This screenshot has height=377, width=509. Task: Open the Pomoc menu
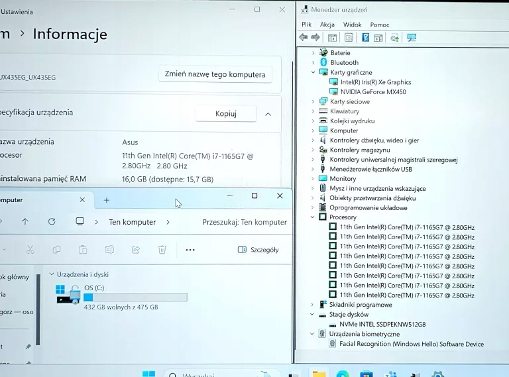pyautogui.click(x=380, y=25)
